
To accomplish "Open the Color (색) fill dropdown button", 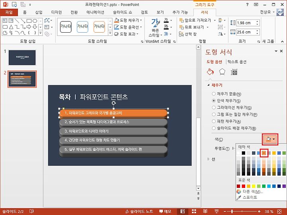I will (270, 139).
